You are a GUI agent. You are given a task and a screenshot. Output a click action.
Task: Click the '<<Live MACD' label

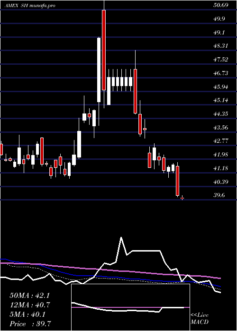[200, 319]
